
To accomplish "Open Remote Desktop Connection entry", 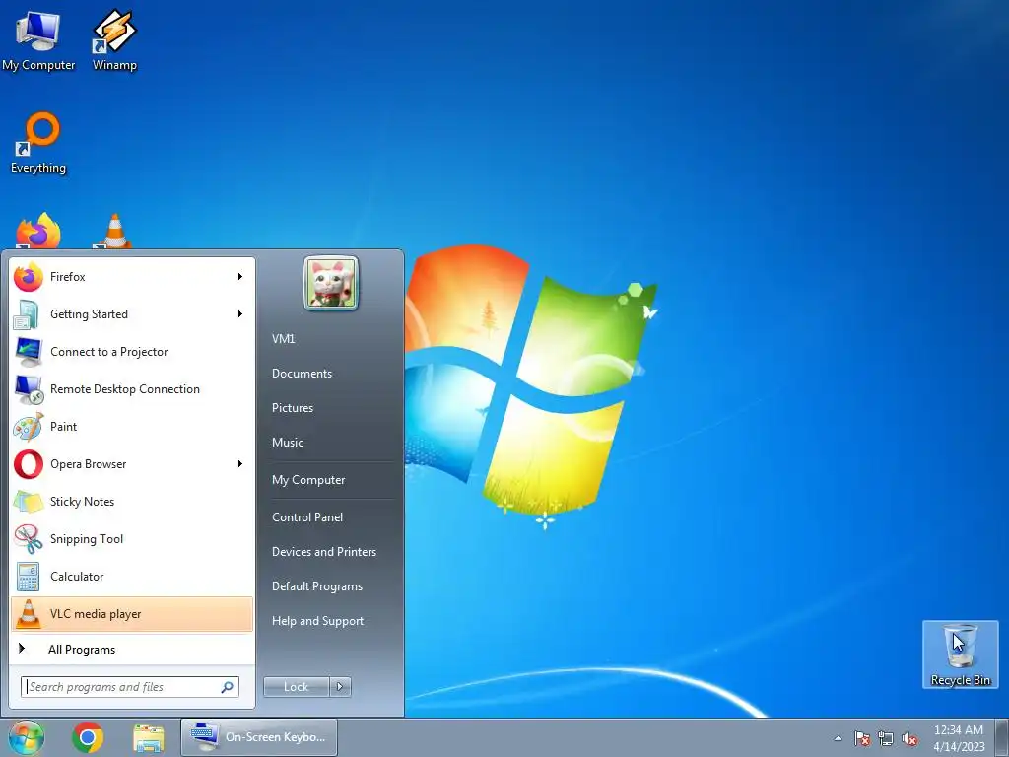I will coord(132,388).
